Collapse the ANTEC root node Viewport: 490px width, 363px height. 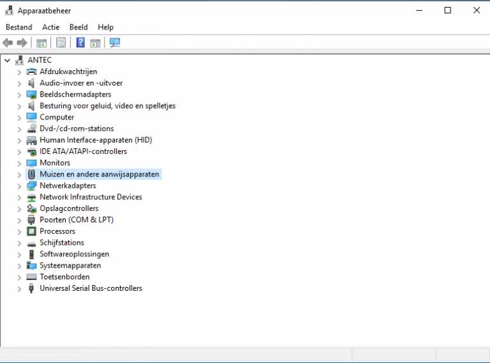pyautogui.click(x=8, y=60)
